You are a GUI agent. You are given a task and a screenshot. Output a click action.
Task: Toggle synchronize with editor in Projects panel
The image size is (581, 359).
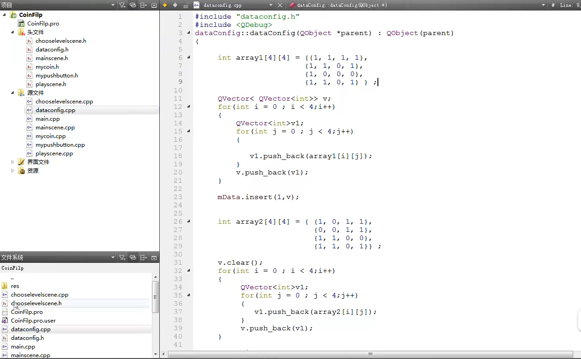tap(133, 5)
